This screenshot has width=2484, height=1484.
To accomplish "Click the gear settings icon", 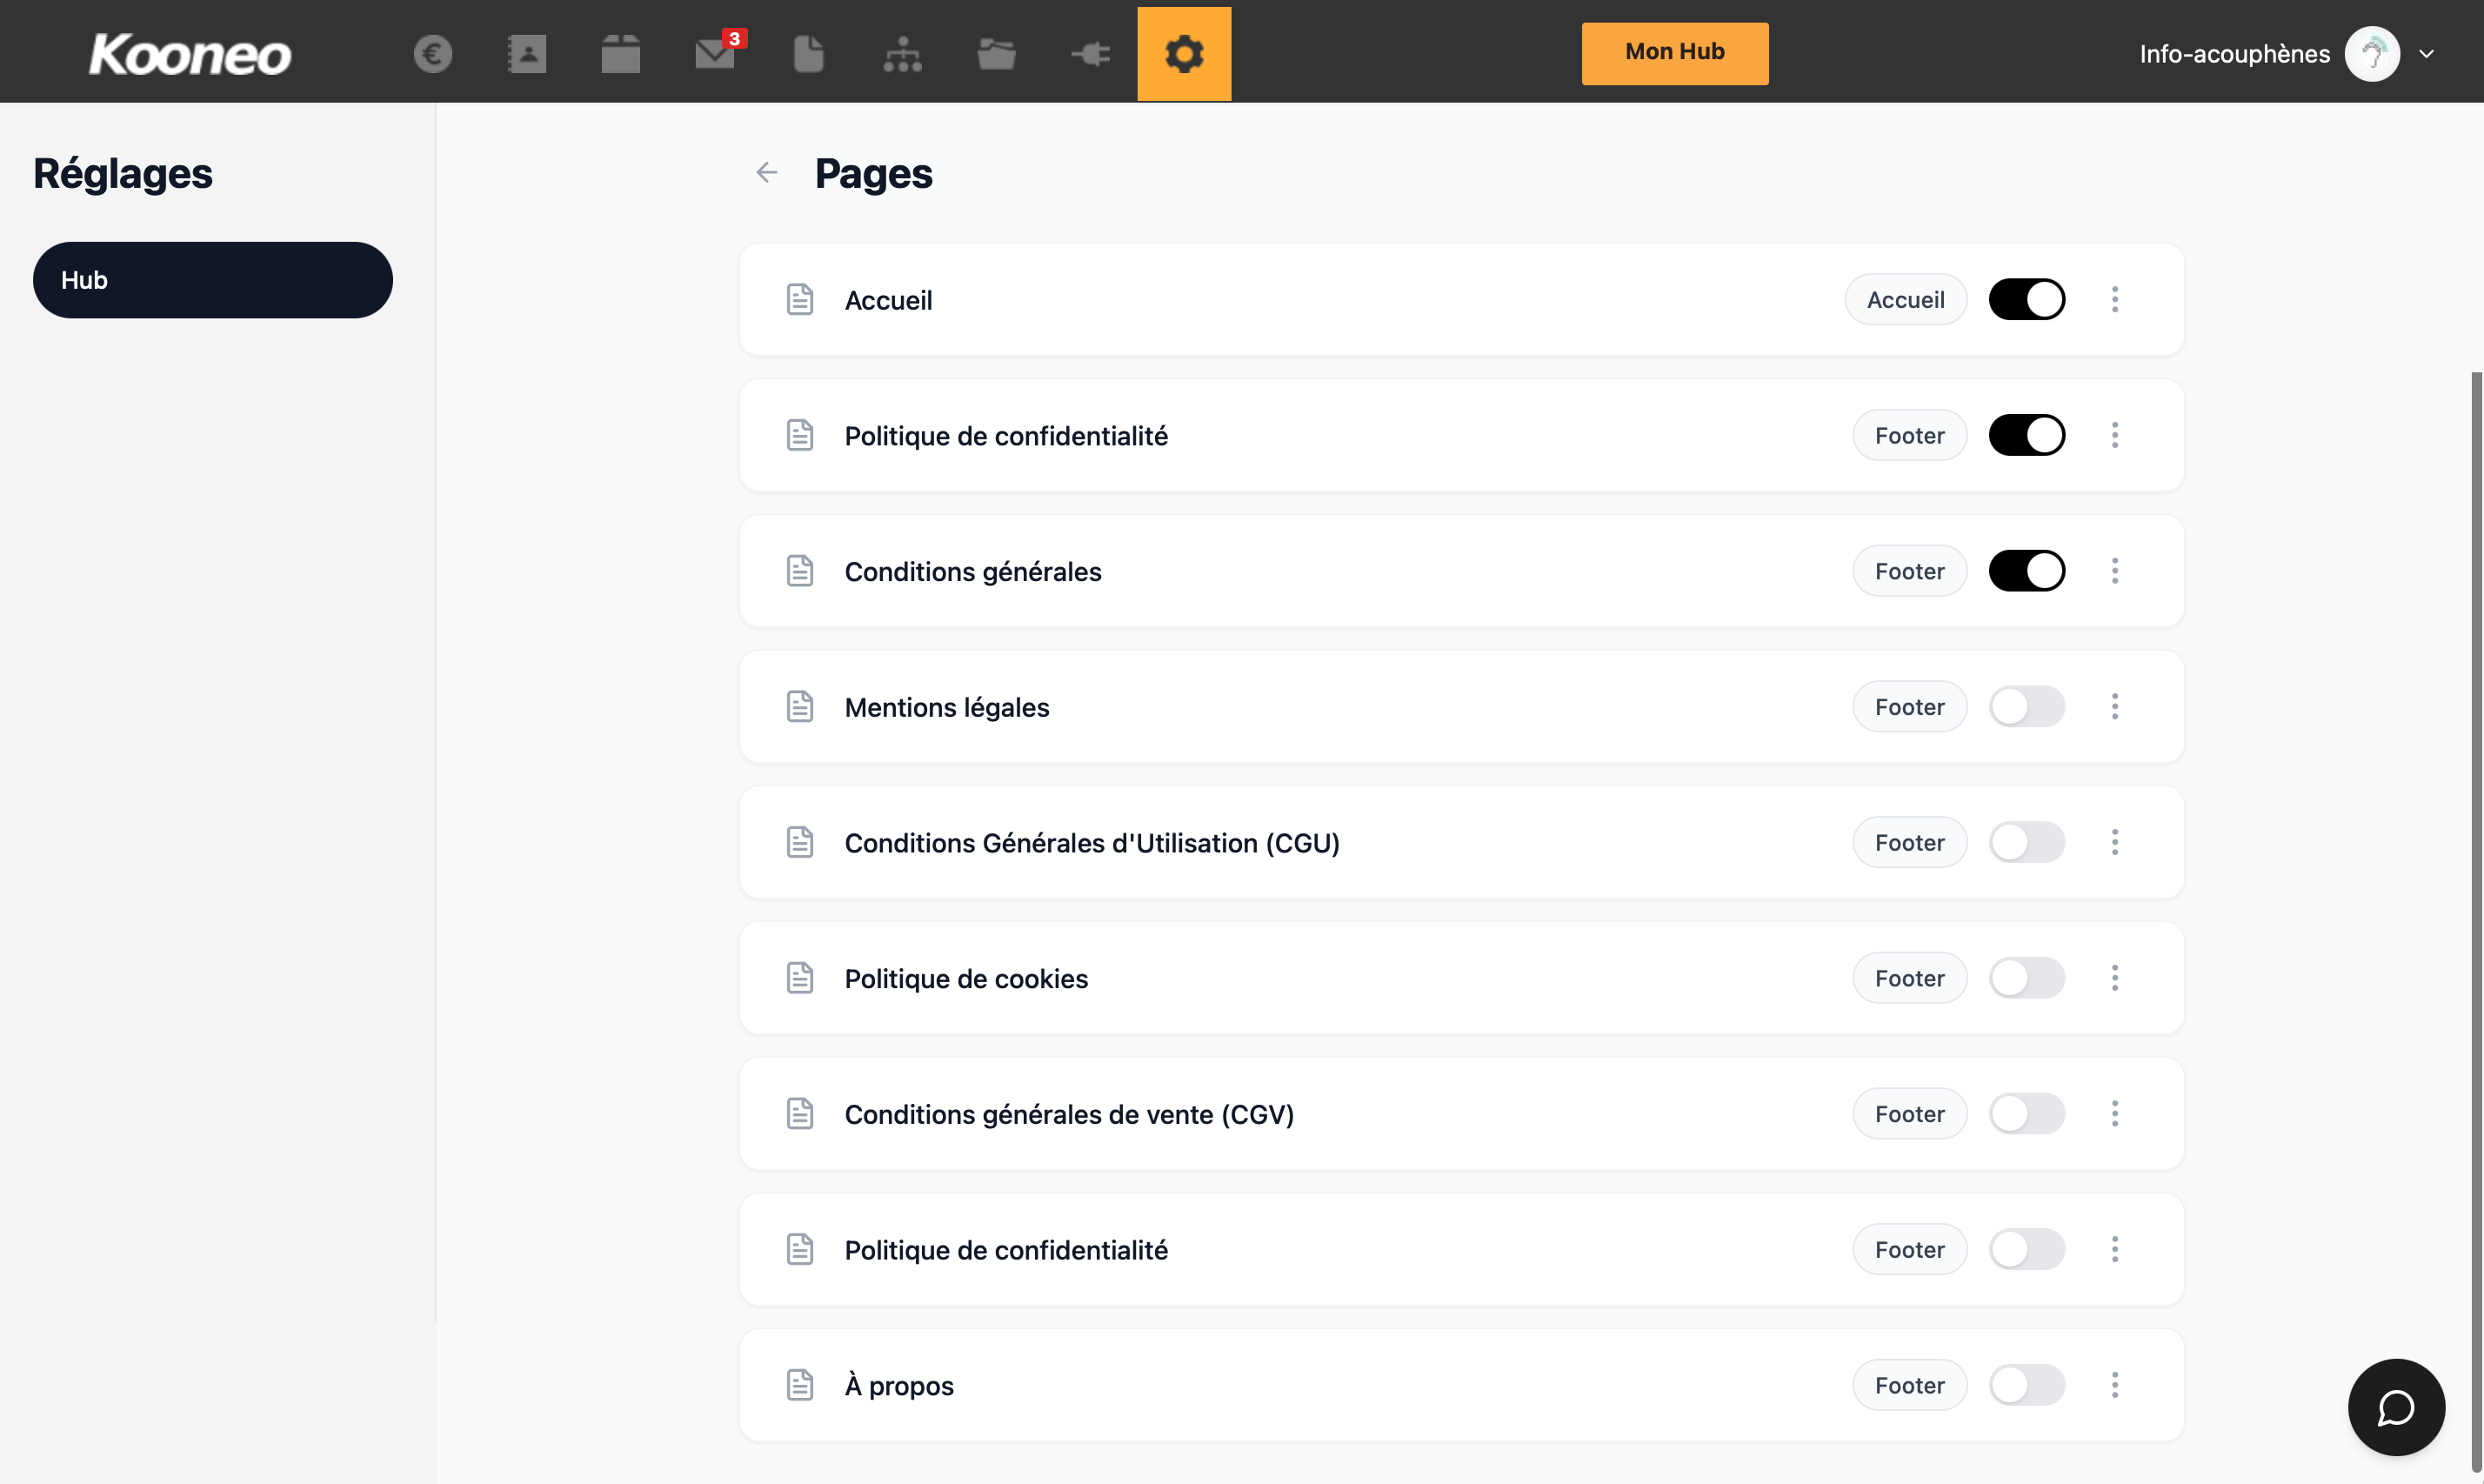I will (1184, 54).
